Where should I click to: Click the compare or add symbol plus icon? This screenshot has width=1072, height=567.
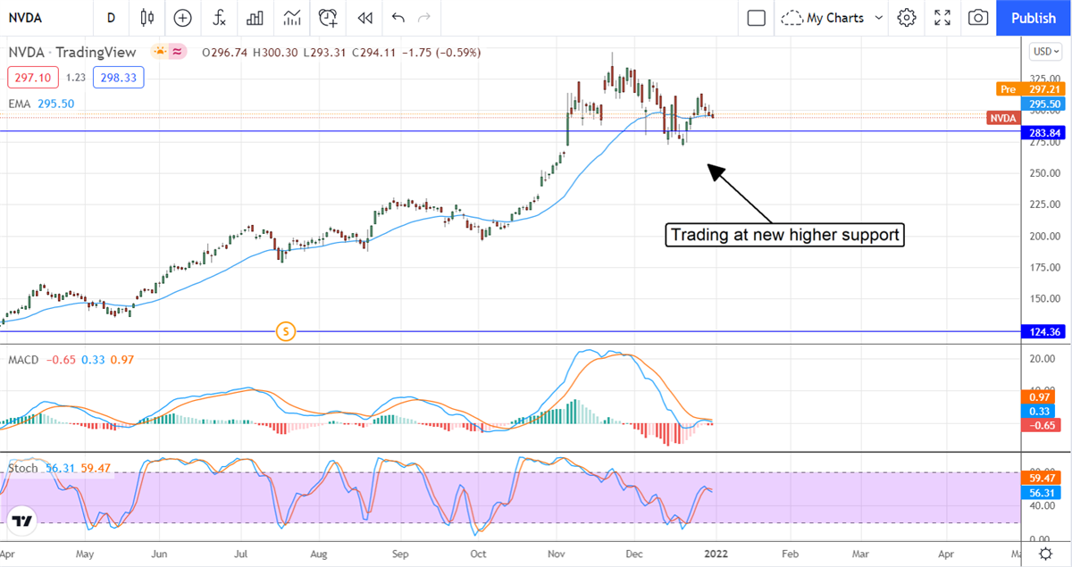point(183,18)
